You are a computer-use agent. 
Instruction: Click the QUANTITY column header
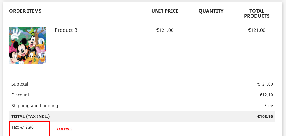[211, 11]
